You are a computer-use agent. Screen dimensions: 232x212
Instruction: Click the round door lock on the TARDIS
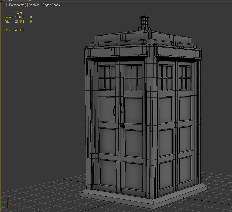[123, 126]
